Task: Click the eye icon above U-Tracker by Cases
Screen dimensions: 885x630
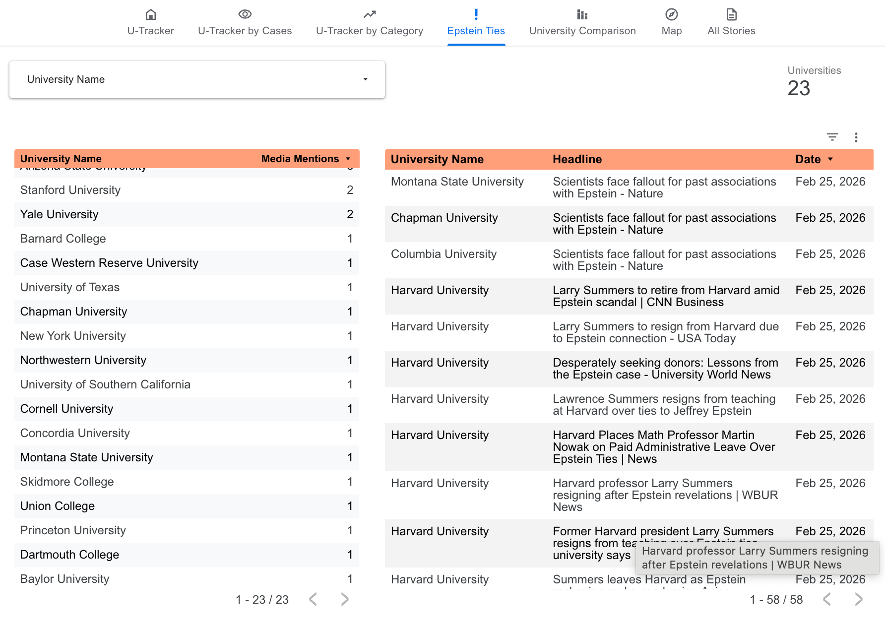Action: click(245, 14)
